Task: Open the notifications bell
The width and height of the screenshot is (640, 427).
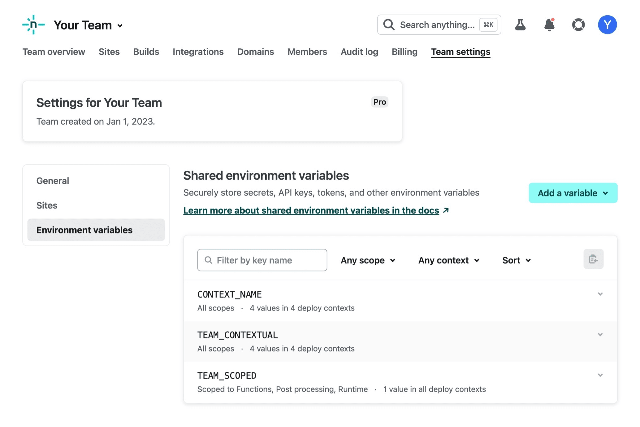Action: coord(549,25)
